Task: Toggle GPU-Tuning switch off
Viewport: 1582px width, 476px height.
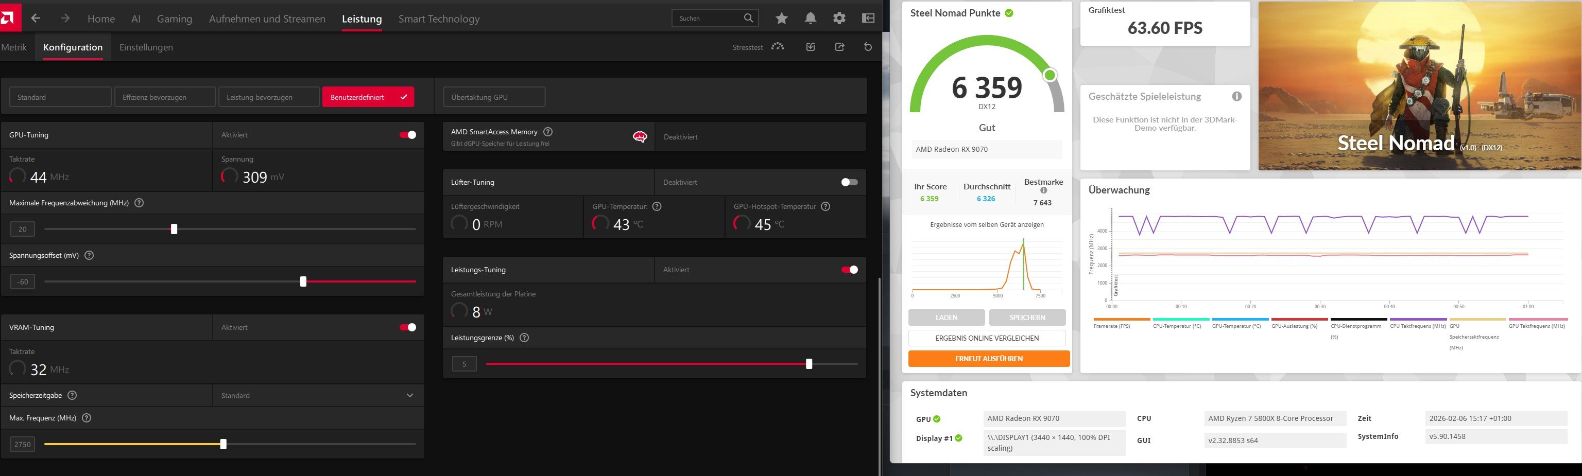Action: point(408,135)
